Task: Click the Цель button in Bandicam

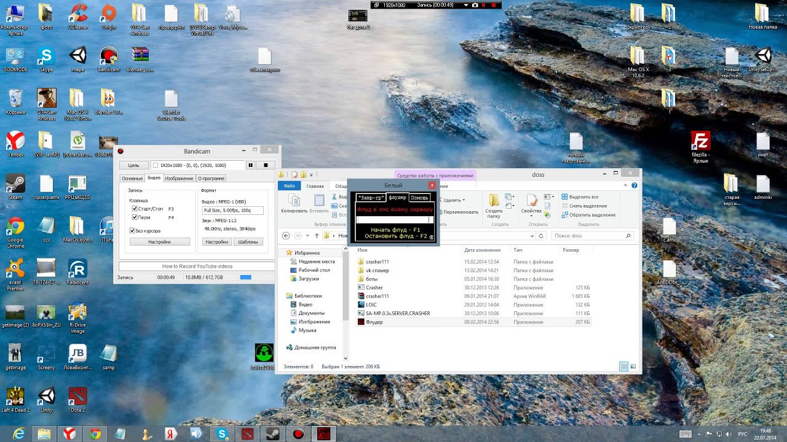Action: click(133, 165)
